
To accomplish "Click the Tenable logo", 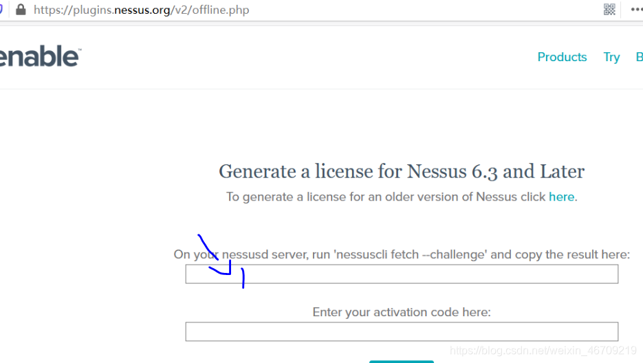I will point(39,56).
